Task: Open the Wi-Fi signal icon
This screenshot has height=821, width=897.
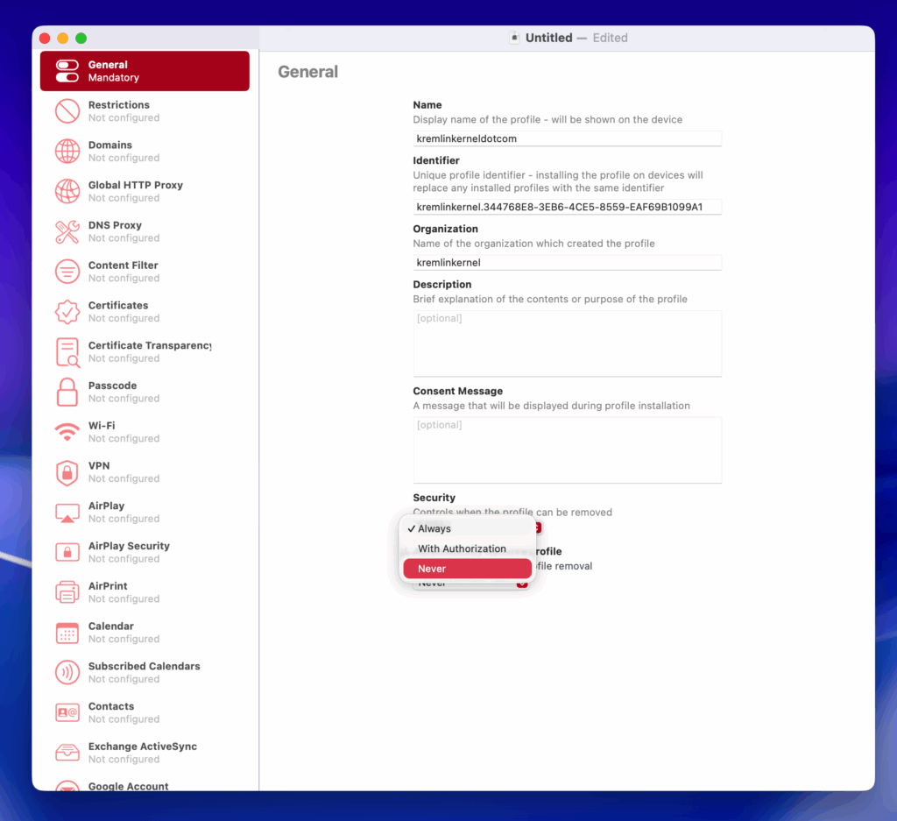Action: (x=67, y=432)
